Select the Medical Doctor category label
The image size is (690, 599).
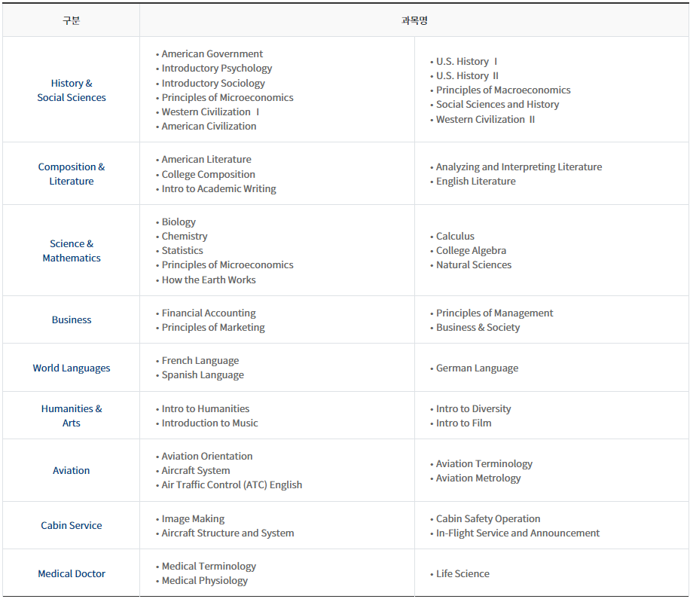(x=72, y=574)
